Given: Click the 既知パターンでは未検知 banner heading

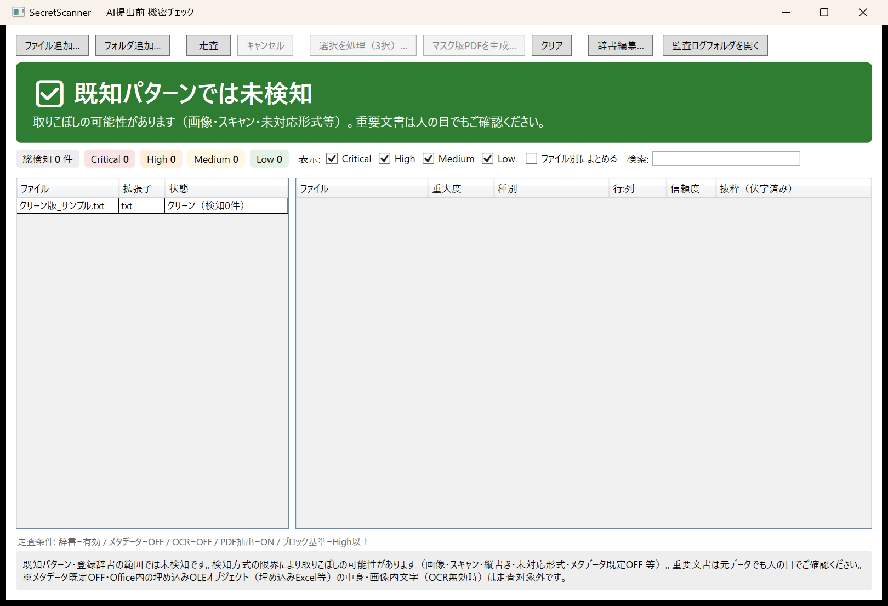Looking at the screenshot, I should [193, 94].
